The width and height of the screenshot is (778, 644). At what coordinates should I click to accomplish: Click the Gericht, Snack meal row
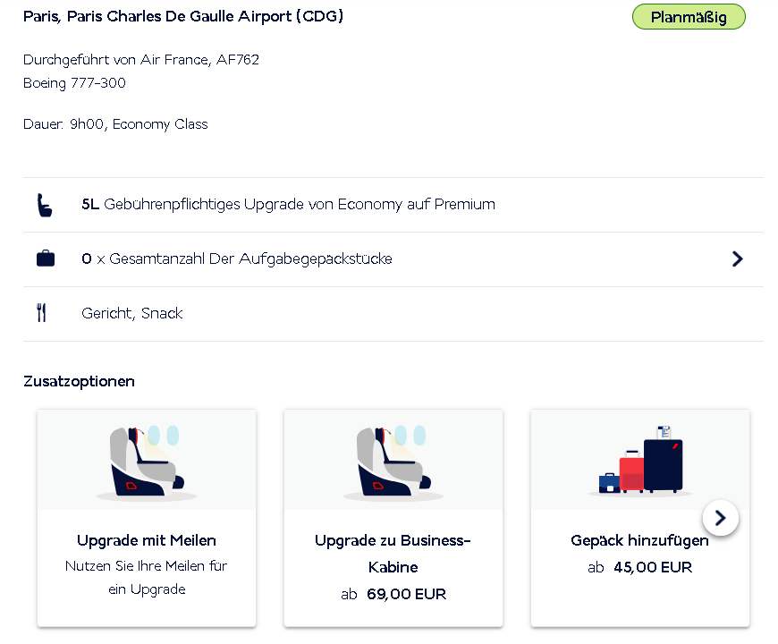(132, 313)
